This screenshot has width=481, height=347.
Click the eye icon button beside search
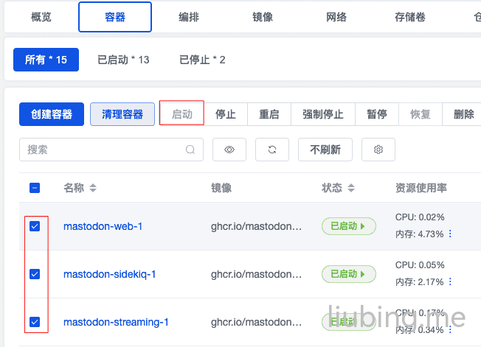229,150
